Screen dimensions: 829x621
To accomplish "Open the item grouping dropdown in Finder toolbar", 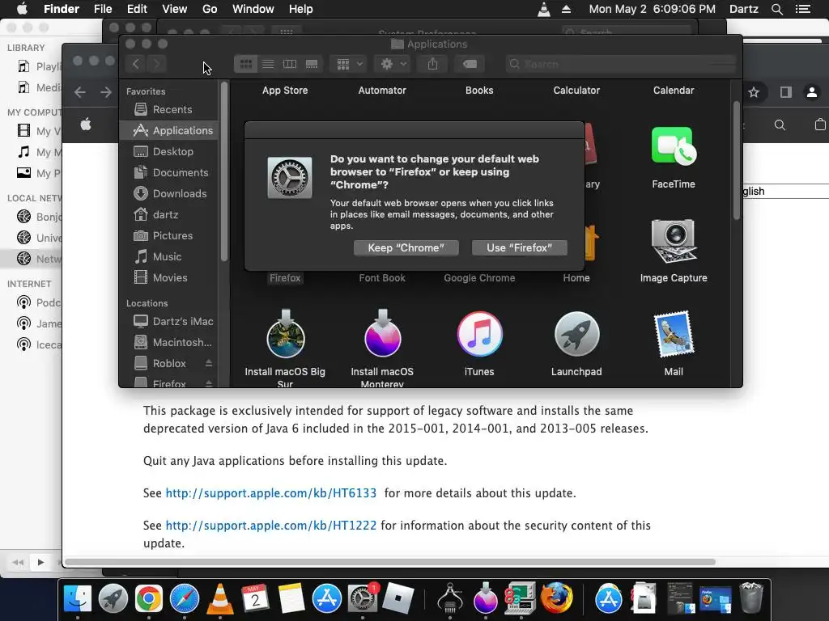I will 348,64.
